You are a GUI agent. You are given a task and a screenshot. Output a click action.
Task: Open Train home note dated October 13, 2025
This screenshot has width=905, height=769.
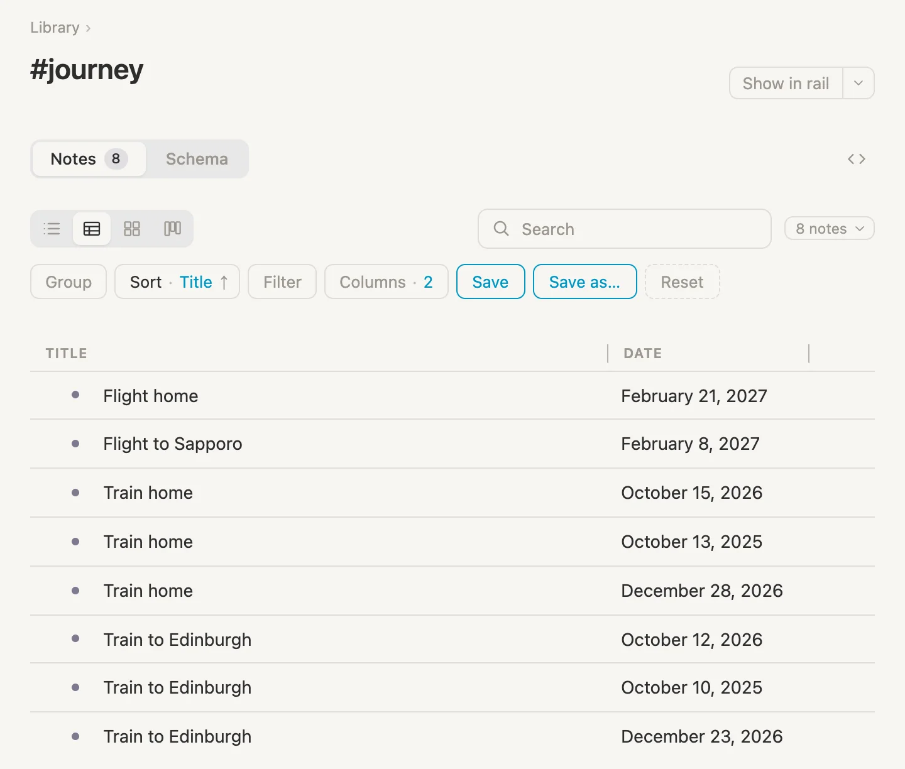148,542
